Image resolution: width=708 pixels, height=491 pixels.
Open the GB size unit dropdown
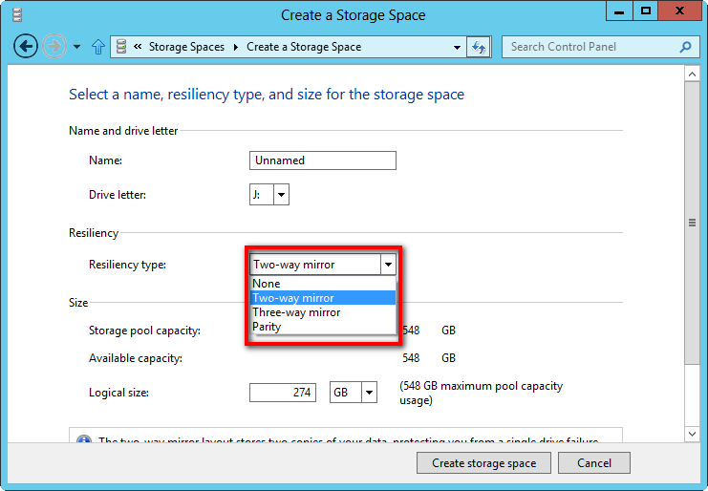coord(354,393)
